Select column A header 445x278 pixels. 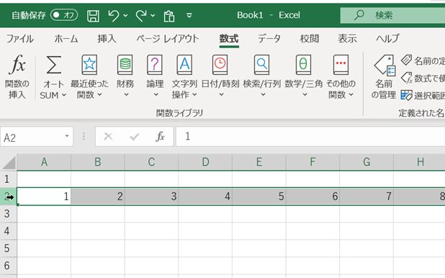[44, 162]
